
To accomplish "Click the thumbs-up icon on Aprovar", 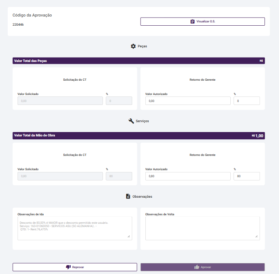I will (197, 267).
